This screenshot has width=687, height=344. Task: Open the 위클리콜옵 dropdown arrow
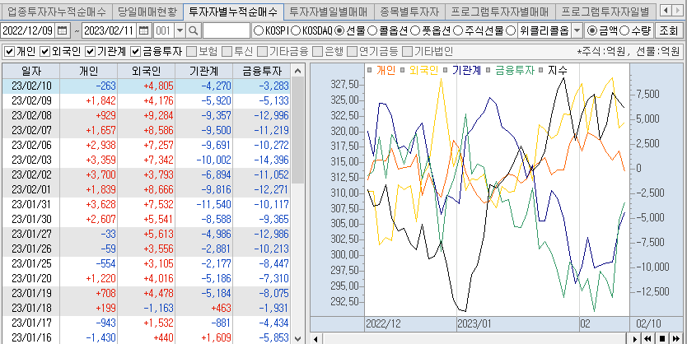tap(577, 30)
